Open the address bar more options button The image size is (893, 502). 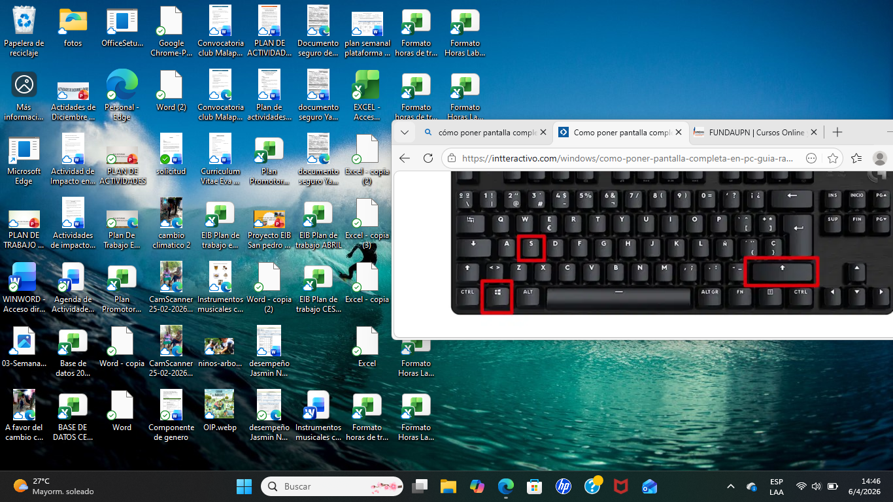click(x=811, y=158)
